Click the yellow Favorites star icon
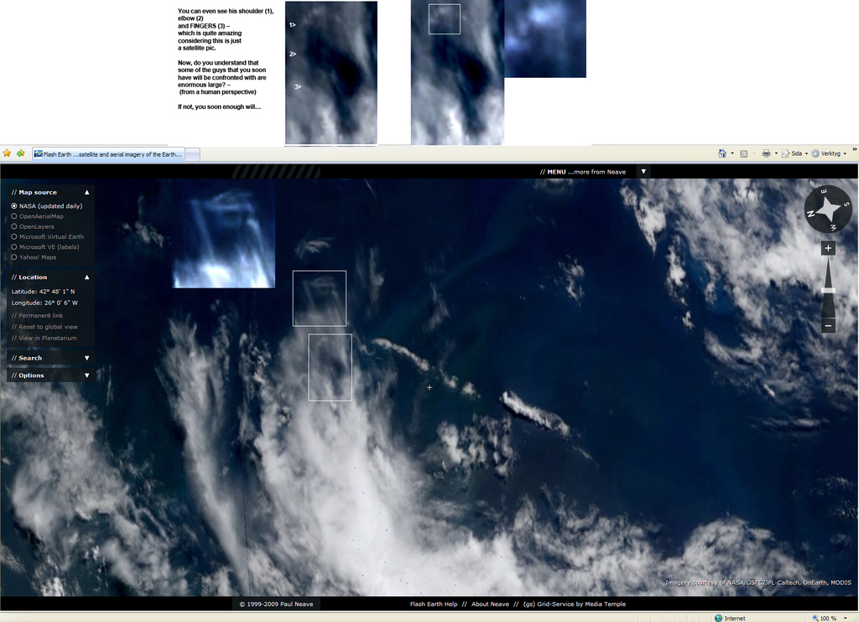 (8, 153)
